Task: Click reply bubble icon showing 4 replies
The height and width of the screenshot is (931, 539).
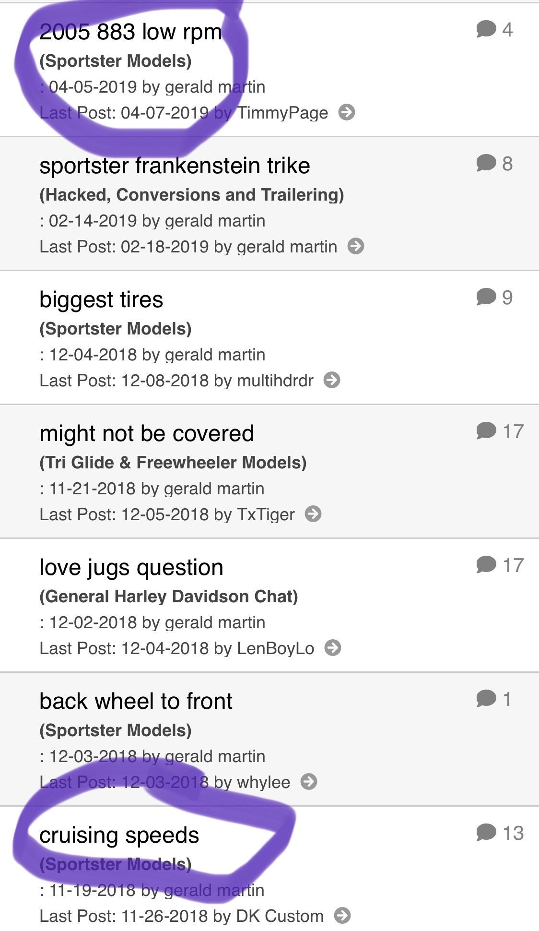Action: click(x=486, y=29)
